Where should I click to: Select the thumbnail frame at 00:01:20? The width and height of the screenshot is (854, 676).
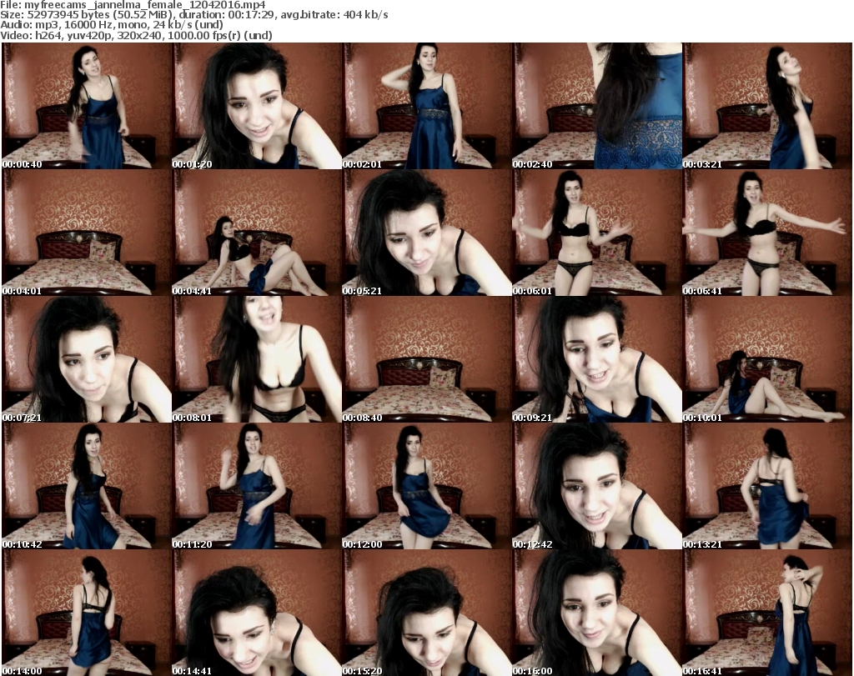257,106
